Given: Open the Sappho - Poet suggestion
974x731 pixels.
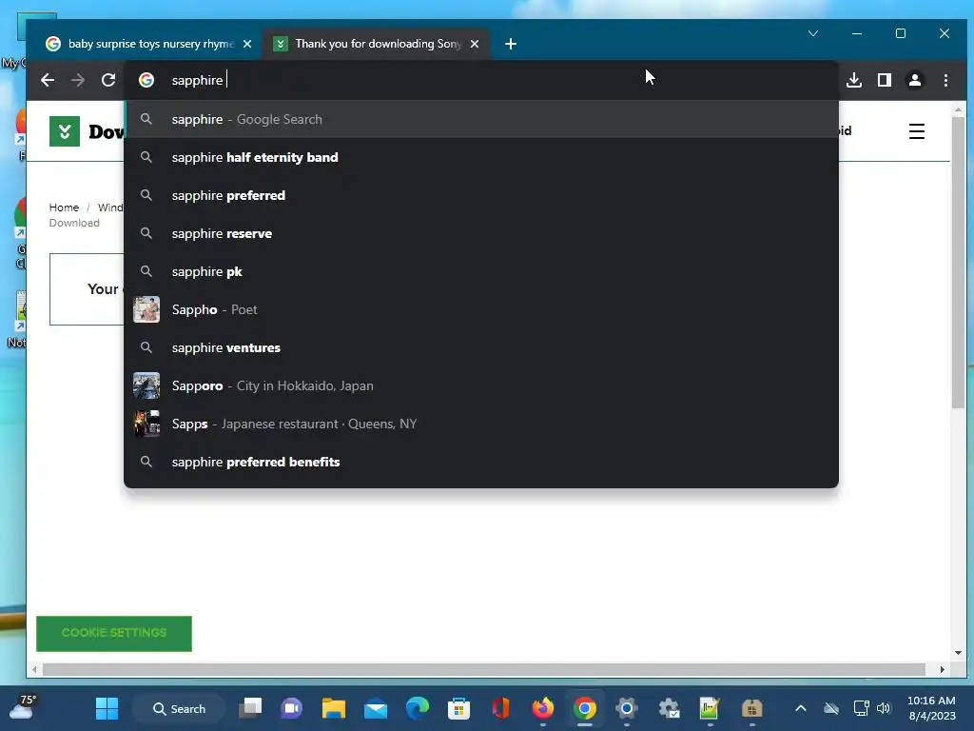Looking at the screenshot, I should (481, 309).
